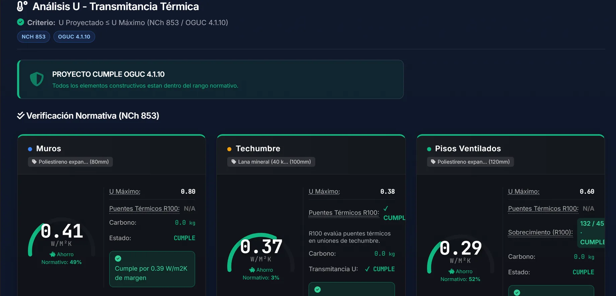This screenshot has width=616, height=296.
Task: Click the 0.29 W/M²K gauge in Pisos Ventilados
Action: click(460, 255)
